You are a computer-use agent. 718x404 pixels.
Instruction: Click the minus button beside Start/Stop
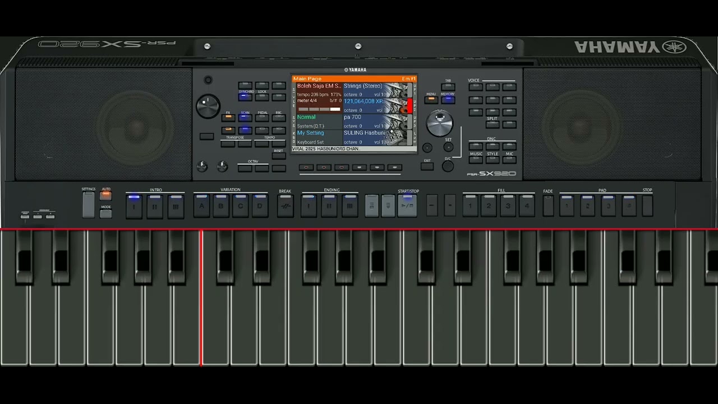click(432, 205)
